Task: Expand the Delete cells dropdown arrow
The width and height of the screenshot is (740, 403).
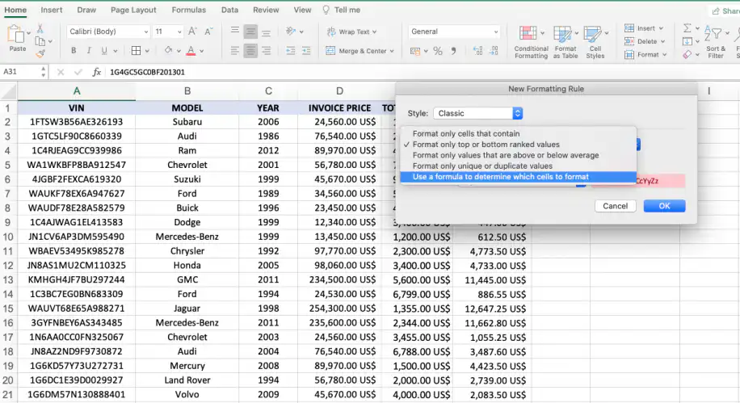Action: point(662,41)
